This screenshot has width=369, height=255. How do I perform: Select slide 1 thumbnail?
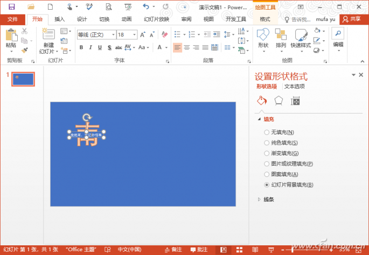tap(23, 79)
